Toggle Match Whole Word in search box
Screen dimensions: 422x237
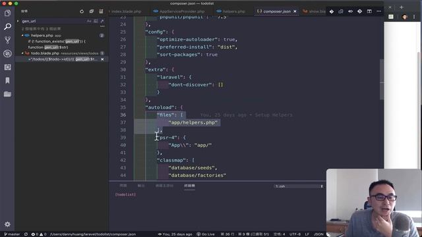tap(96, 21)
